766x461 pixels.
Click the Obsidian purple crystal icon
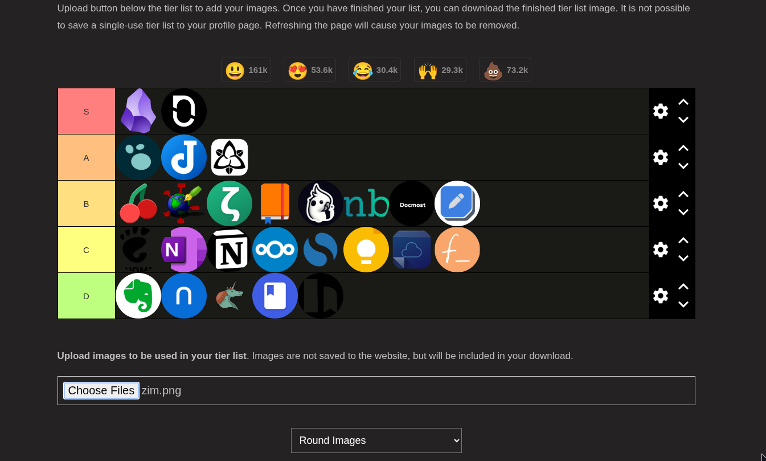[x=138, y=111]
